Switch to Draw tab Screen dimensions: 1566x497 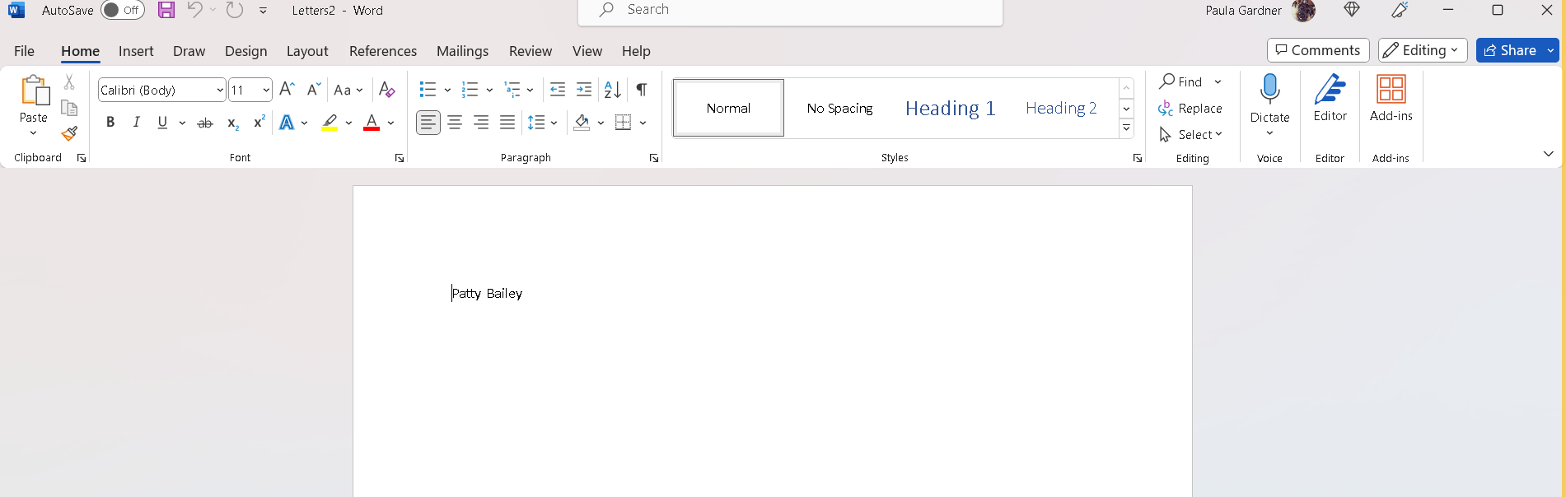point(189,51)
